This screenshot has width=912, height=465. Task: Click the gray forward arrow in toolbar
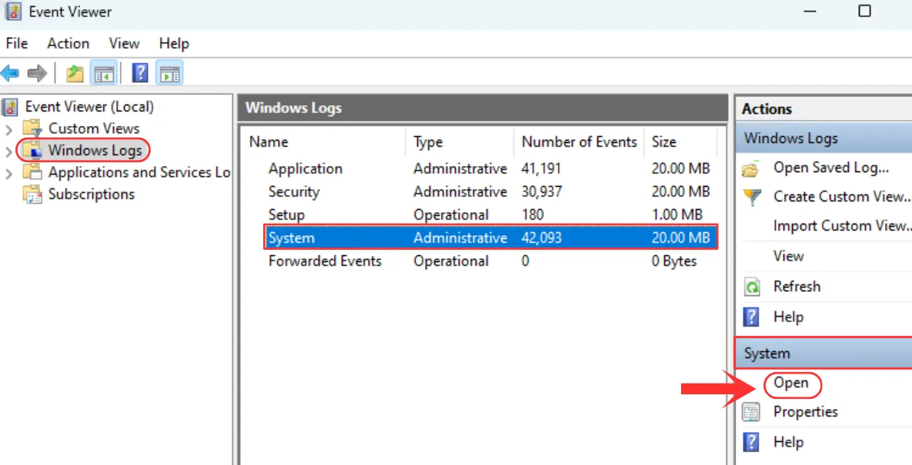tap(37, 73)
